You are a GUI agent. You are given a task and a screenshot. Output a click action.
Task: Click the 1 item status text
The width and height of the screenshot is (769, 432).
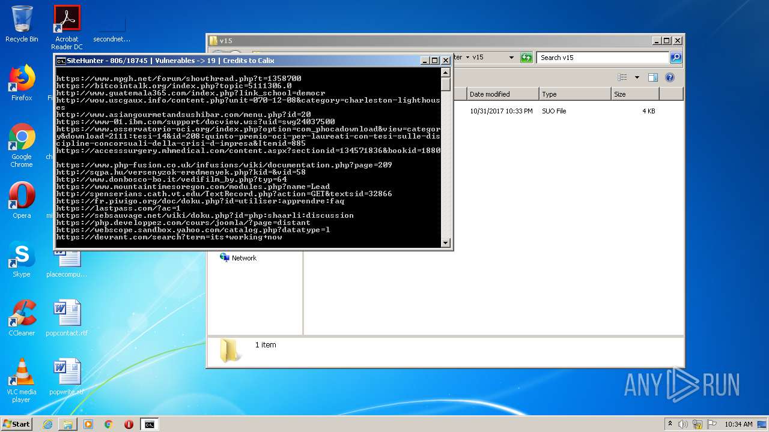pyautogui.click(x=266, y=345)
